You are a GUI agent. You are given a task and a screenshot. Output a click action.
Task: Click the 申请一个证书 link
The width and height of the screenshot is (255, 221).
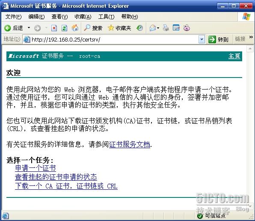click(36, 168)
